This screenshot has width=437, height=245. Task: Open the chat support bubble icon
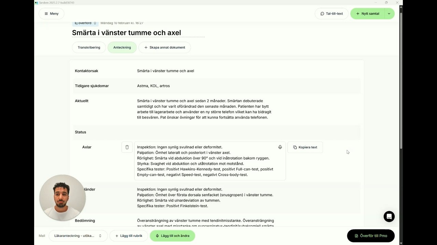point(389,216)
